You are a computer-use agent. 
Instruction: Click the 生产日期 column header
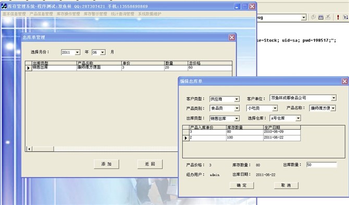tap(282, 127)
